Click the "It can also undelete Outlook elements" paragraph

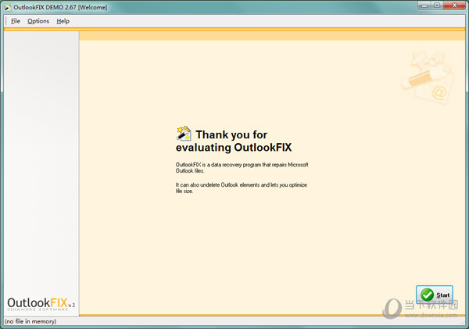pyautogui.click(x=241, y=188)
